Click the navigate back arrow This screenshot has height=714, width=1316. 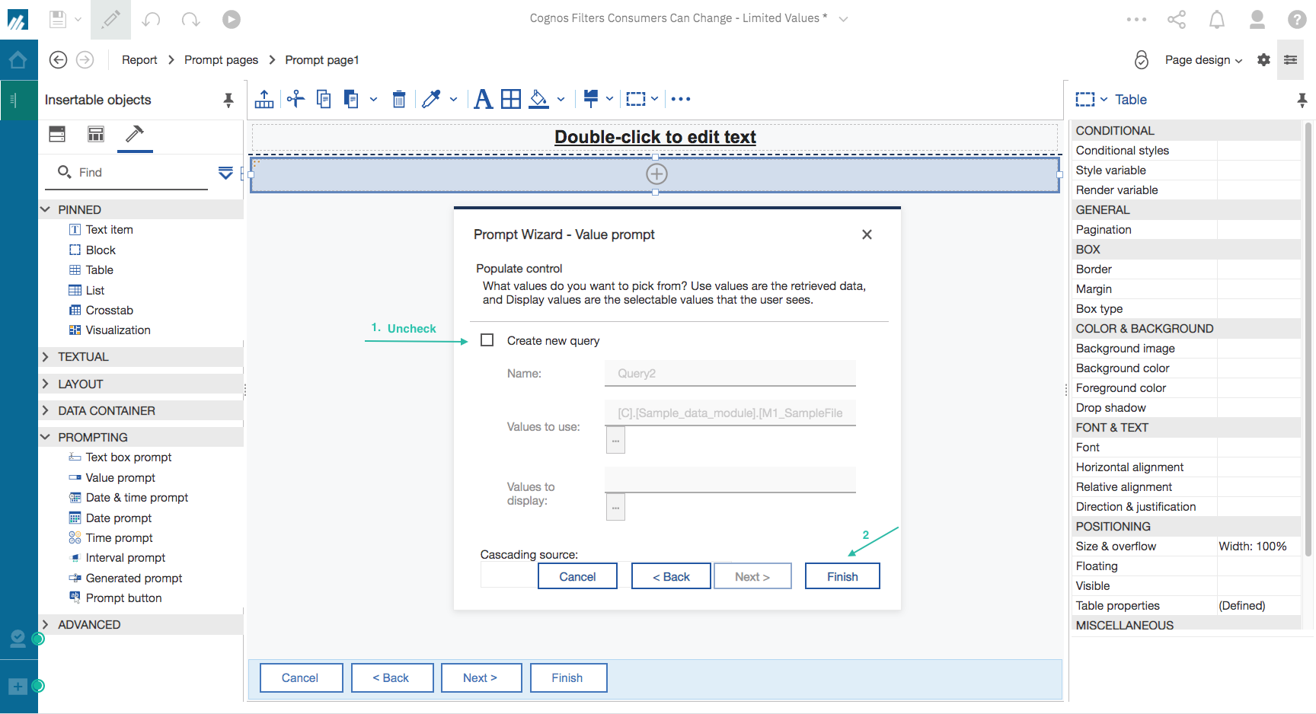[x=58, y=59]
